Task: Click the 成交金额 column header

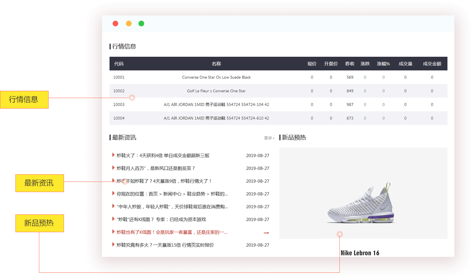Action: coord(432,64)
